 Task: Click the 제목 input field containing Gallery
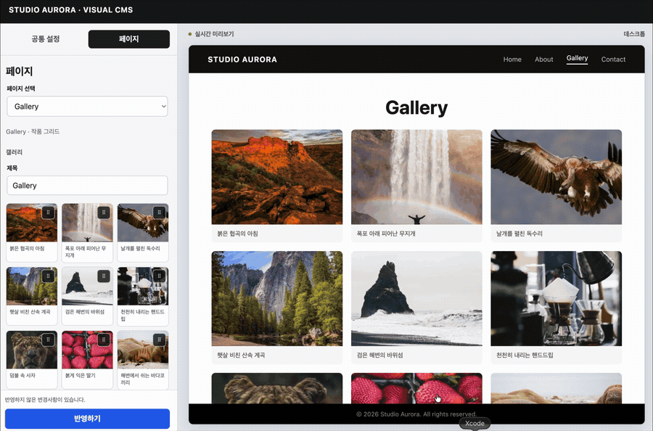click(87, 185)
